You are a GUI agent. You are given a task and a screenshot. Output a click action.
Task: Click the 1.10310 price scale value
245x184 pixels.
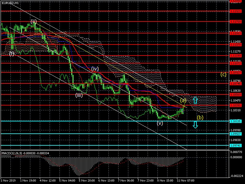point(236,110)
